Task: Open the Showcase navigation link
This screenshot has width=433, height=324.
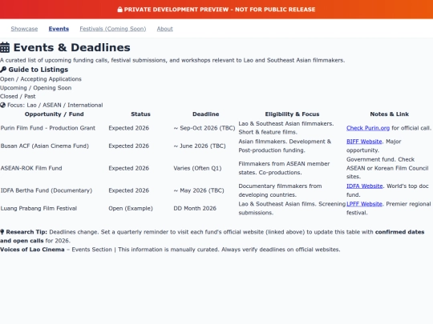Action: click(24, 29)
